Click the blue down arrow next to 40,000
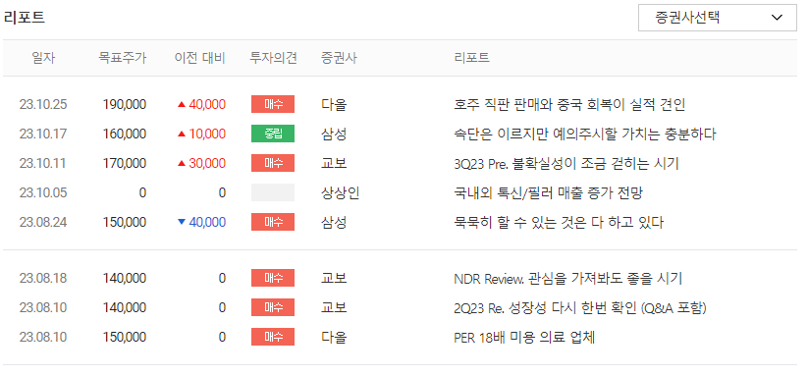The width and height of the screenshot is (808, 376). [181, 223]
